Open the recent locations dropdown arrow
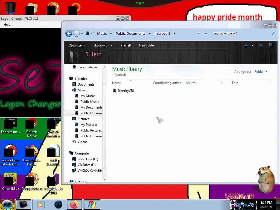 click(x=82, y=34)
